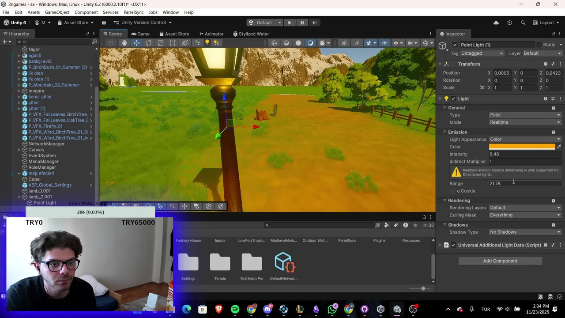Viewport: 565px width, 318px height.
Task: Open the global search magnifier icon
Action: tap(523, 23)
